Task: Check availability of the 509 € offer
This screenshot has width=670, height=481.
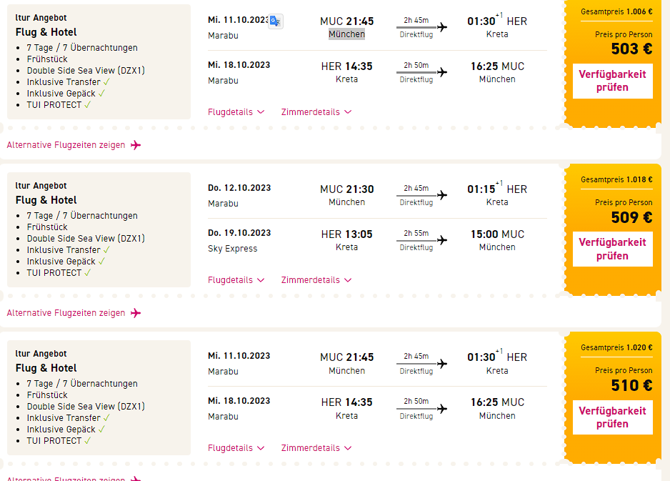Action: click(x=612, y=249)
